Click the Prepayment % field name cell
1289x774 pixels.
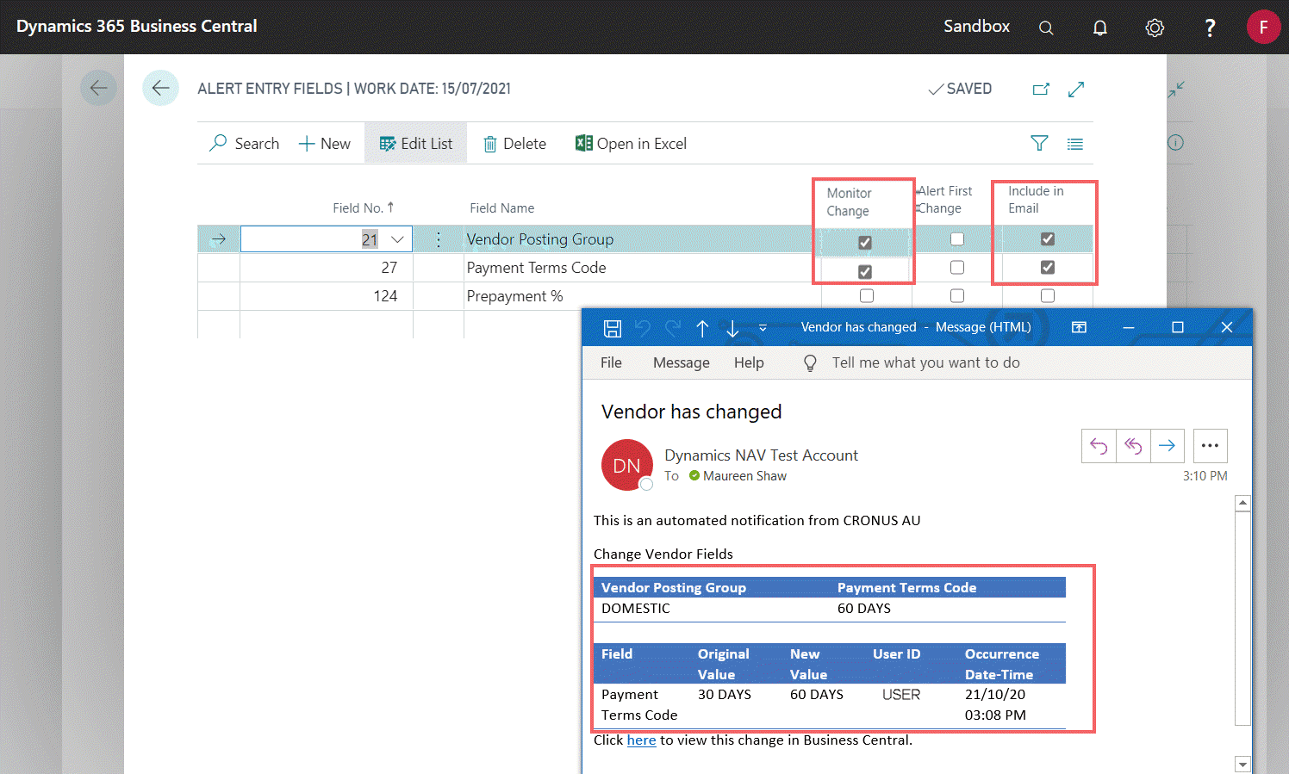click(x=514, y=296)
